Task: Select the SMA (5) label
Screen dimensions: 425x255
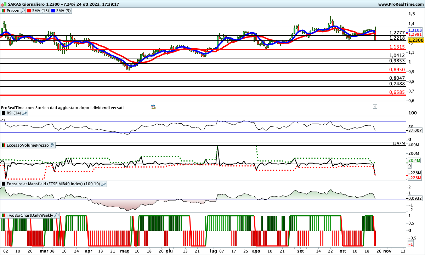Action: [x=63, y=11]
